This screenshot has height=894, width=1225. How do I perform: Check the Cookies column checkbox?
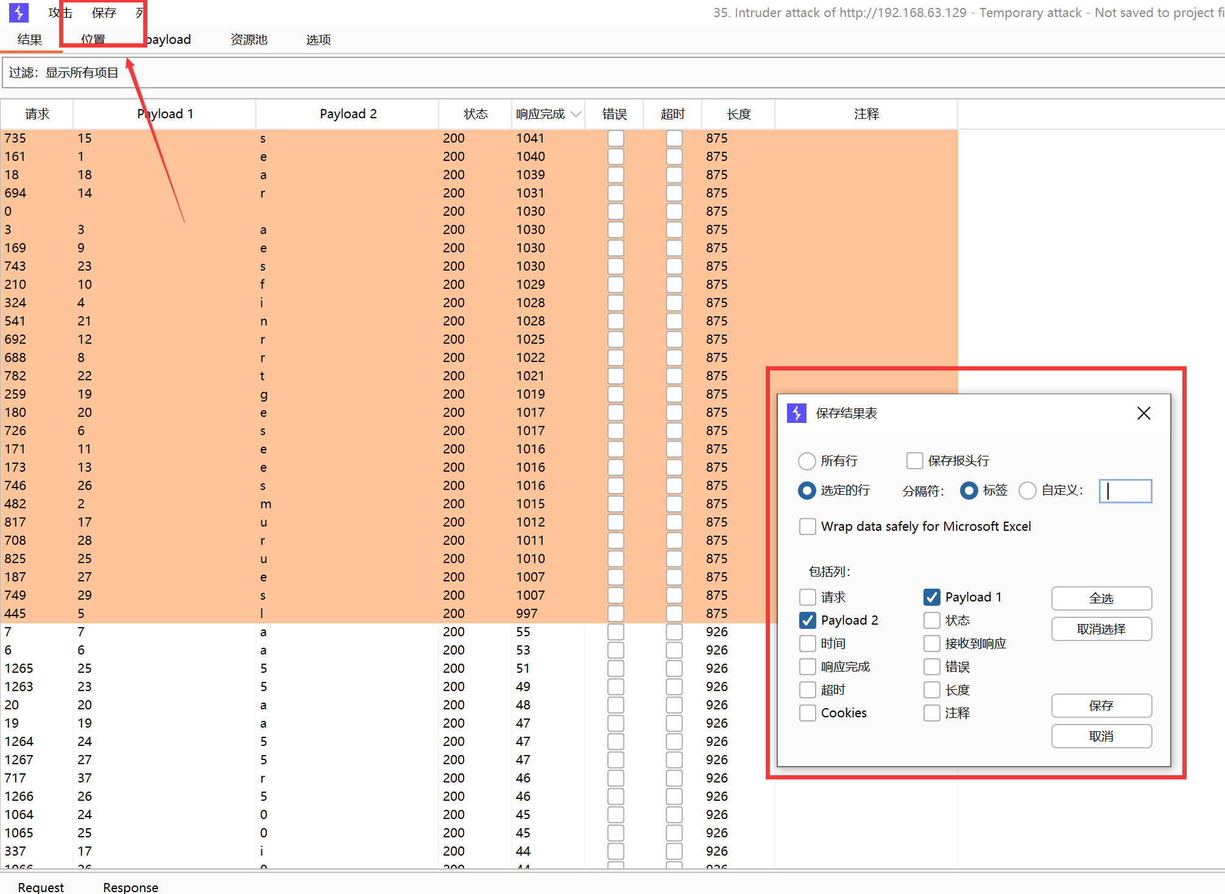coord(808,713)
